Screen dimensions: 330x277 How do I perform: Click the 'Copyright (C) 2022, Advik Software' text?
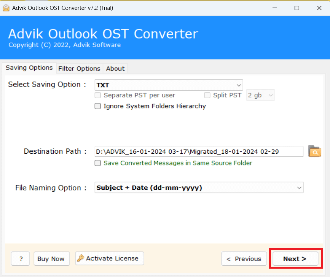click(x=65, y=45)
